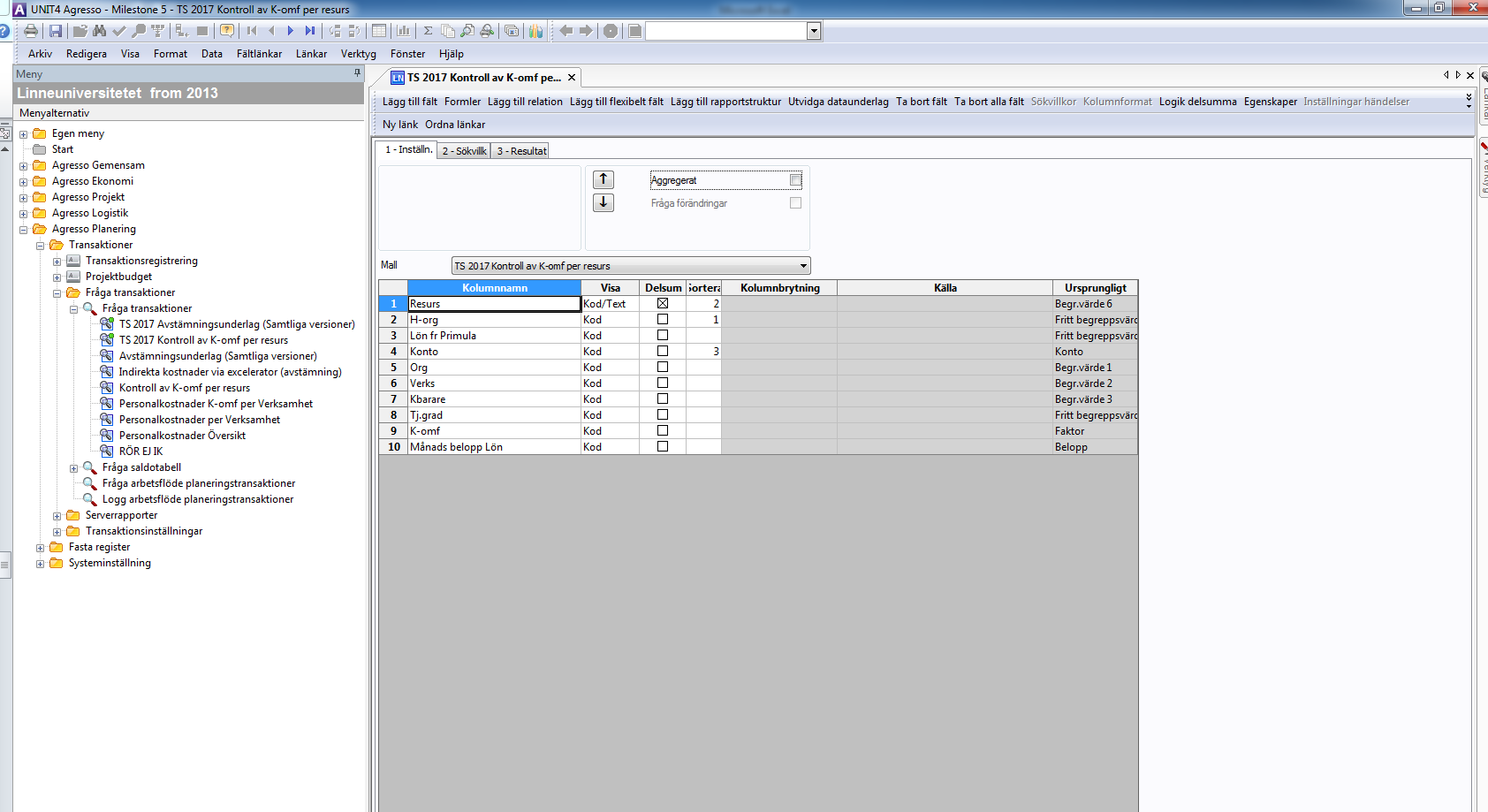Click the help speech-bubble icon in the toolbar

(227, 31)
